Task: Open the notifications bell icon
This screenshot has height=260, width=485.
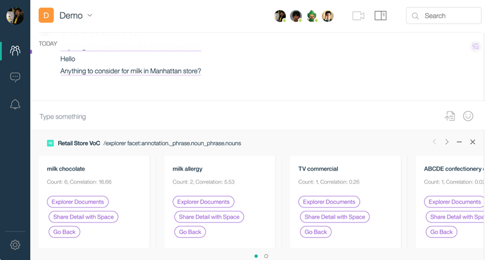Action: (x=15, y=105)
